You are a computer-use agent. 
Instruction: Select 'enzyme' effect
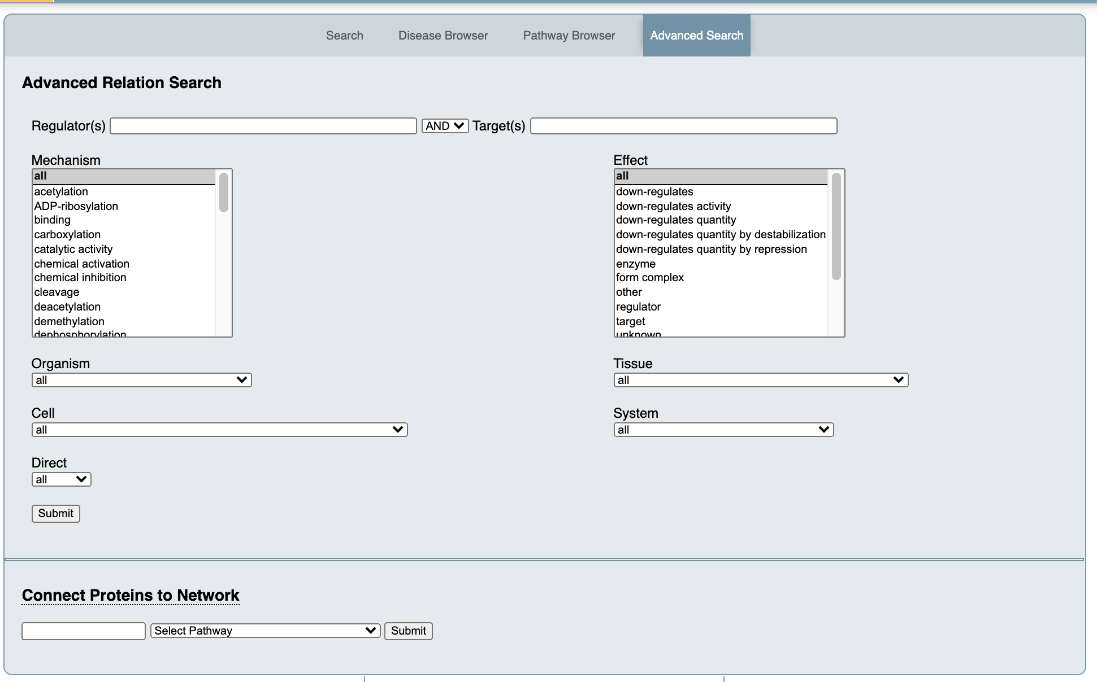click(x=721, y=264)
